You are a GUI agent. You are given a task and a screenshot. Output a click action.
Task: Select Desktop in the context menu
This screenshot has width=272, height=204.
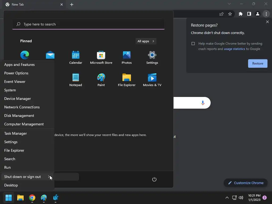point(27,185)
